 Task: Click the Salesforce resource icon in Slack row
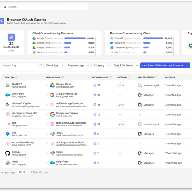[52, 163]
